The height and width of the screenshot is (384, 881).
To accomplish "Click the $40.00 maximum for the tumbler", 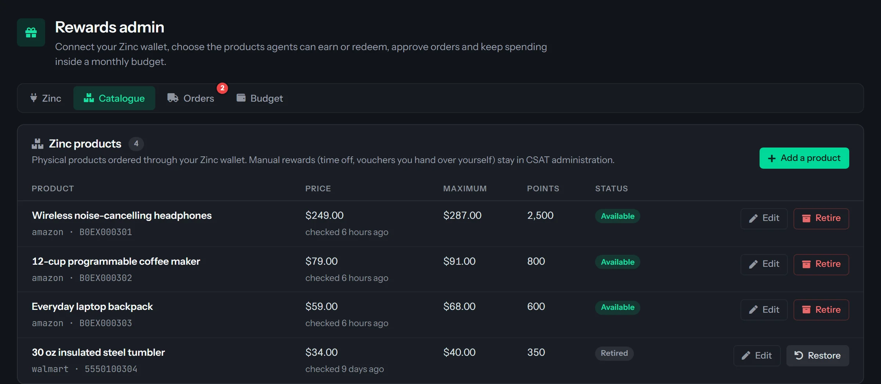I will pos(459,352).
